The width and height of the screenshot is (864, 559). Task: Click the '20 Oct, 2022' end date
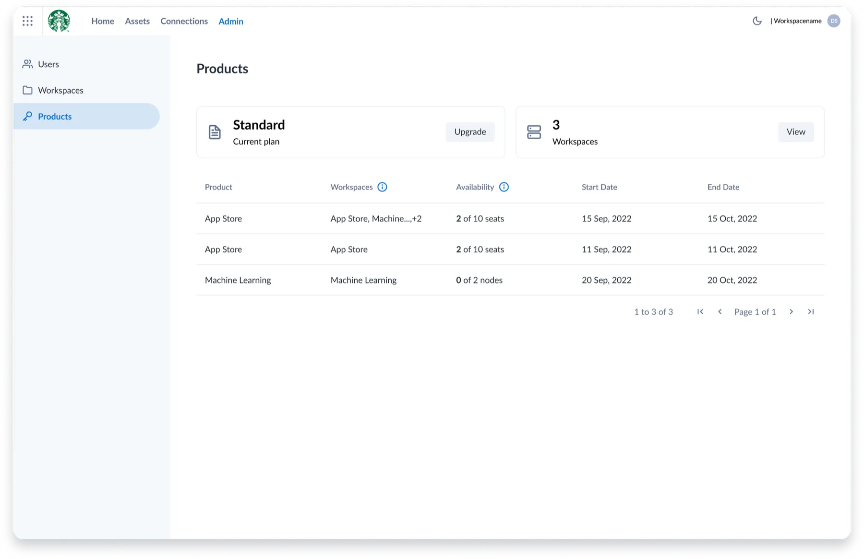coord(732,280)
